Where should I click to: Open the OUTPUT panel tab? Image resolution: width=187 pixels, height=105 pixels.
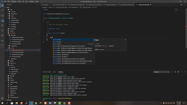pos(54,72)
